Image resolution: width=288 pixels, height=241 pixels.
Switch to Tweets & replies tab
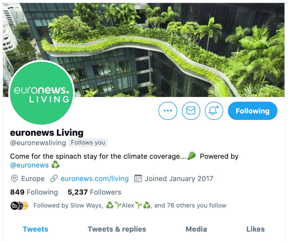[117, 229]
